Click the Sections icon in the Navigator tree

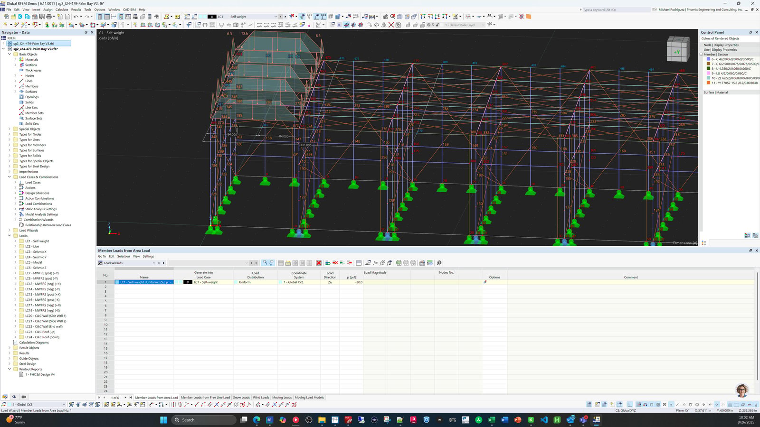(x=21, y=65)
